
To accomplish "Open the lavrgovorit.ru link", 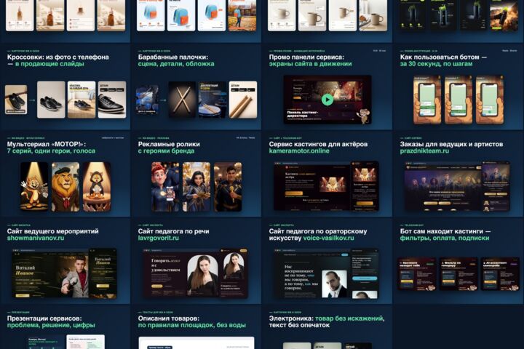I will tap(159, 238).
